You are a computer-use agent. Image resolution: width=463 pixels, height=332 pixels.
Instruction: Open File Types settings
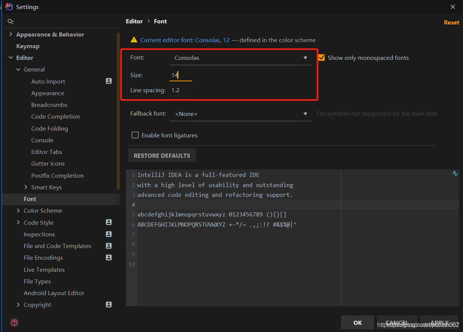pyautogui.click(x=37, y=281)
